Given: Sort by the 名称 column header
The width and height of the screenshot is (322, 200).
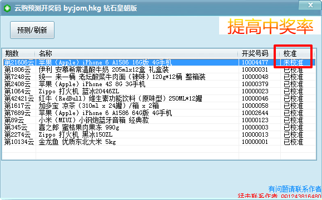Looking at the screenshot, I should point(136,53).
